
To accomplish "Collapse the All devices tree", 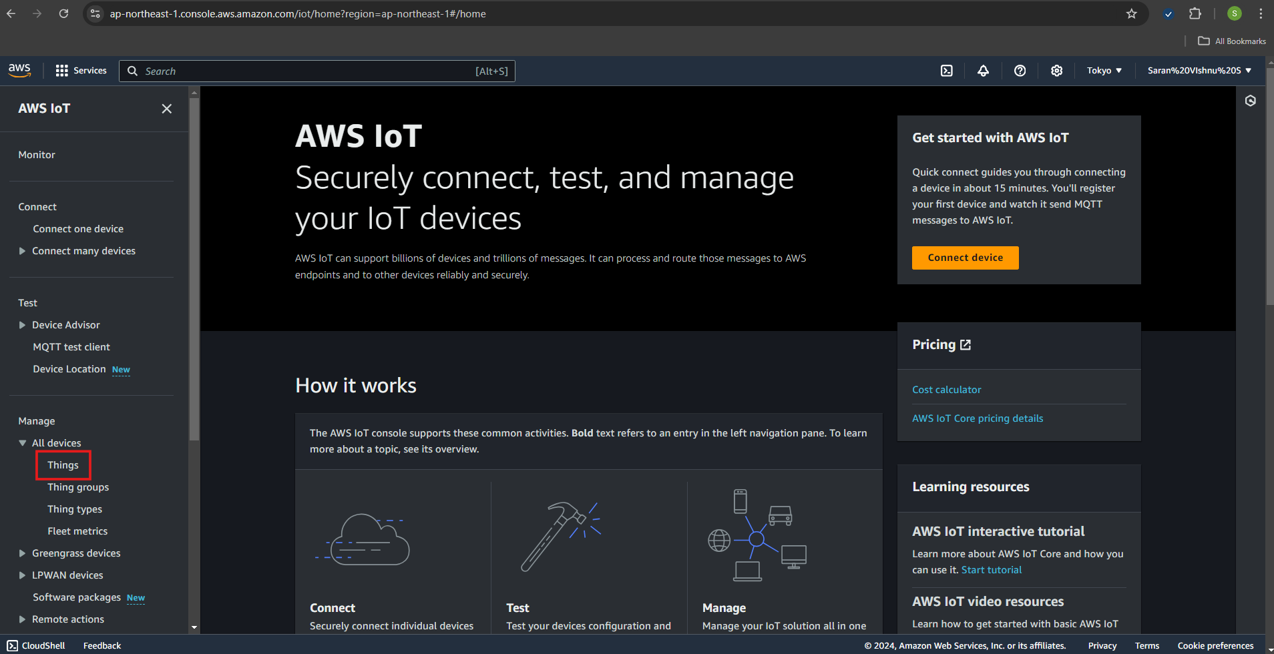I will 22,443.
